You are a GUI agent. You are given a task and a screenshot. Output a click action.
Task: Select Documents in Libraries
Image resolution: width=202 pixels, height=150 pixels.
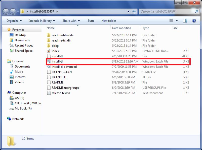22,66
